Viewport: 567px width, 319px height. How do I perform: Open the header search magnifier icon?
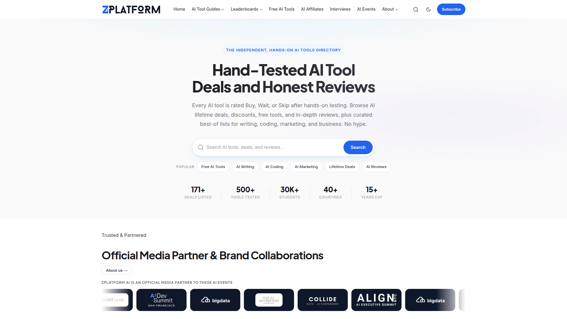(x=416, y=9)
